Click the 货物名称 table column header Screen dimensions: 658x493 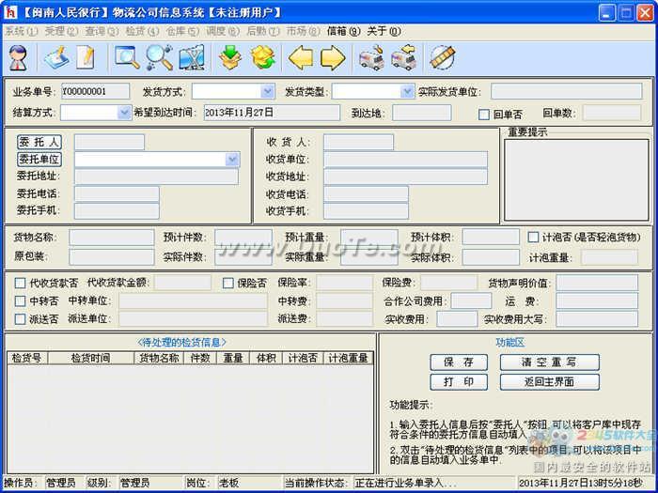[x=159, y=358]
